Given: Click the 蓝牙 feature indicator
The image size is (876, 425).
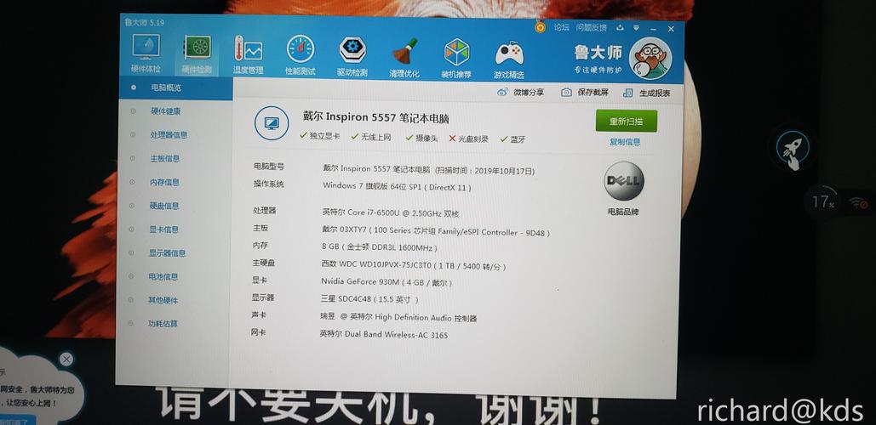Looking at the screenshot, I should tap(512, 139).
